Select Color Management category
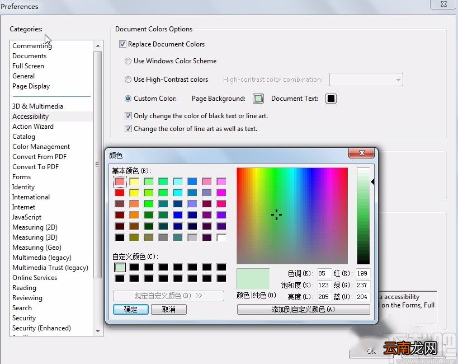 (41, 147)
